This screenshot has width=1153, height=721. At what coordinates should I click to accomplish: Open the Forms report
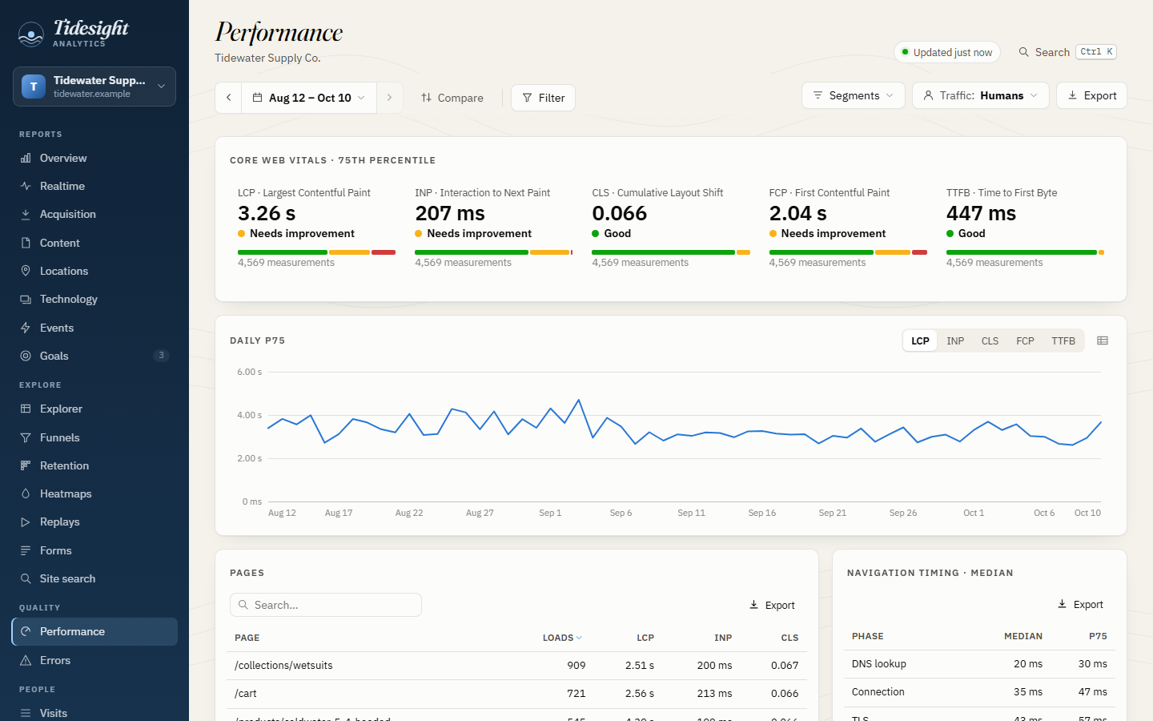(94, 550)
